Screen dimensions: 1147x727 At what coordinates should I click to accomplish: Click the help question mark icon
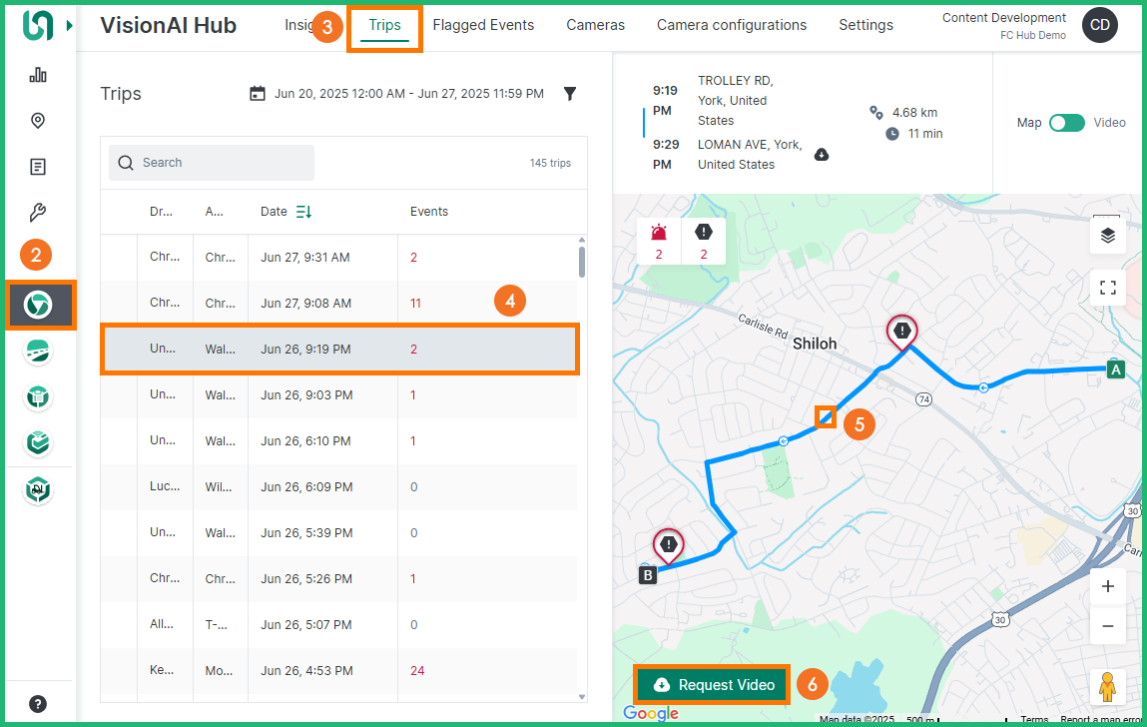38,704
